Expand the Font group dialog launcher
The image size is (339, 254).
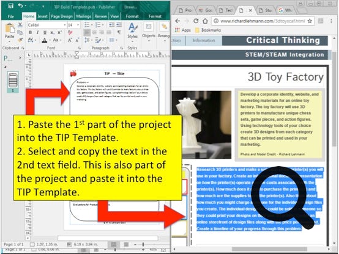tap(80, 48)
